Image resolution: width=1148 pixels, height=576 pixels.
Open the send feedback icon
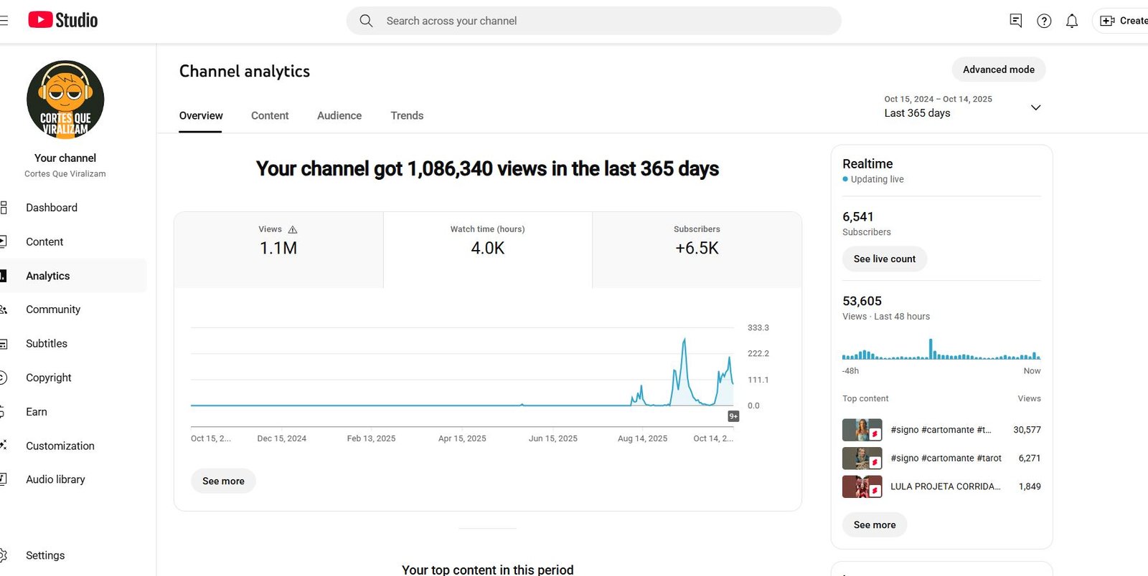click(1015, 21)
